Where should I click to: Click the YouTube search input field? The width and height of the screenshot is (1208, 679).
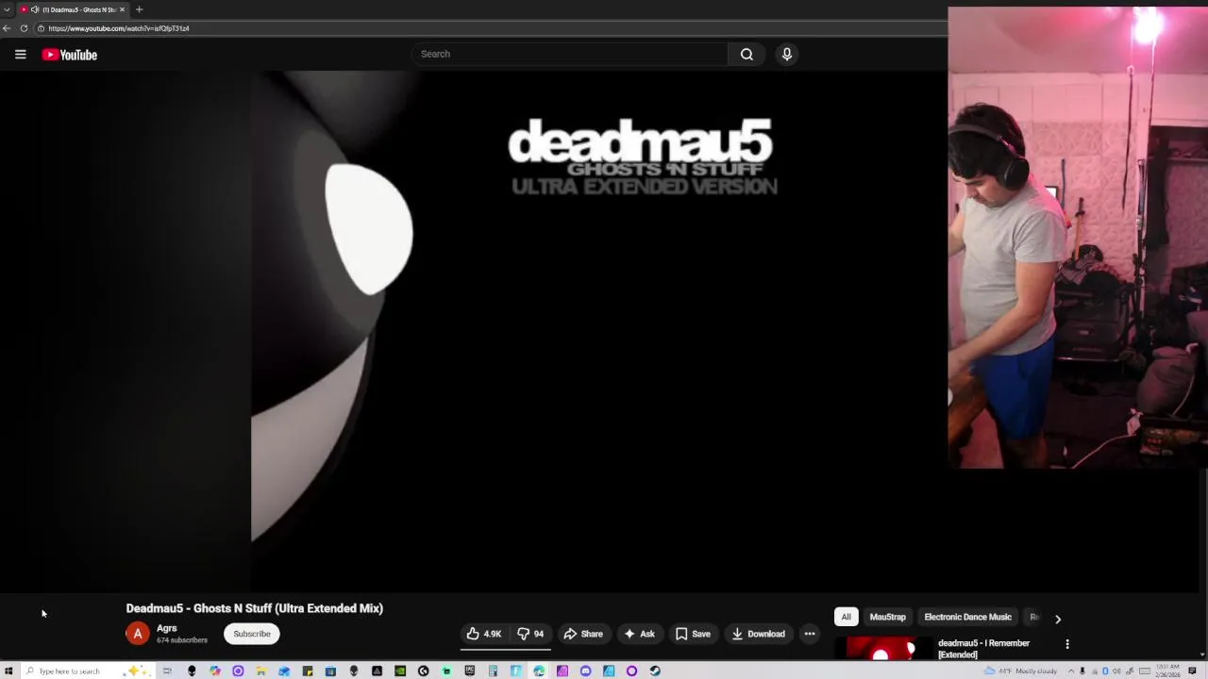click(569, 54)
